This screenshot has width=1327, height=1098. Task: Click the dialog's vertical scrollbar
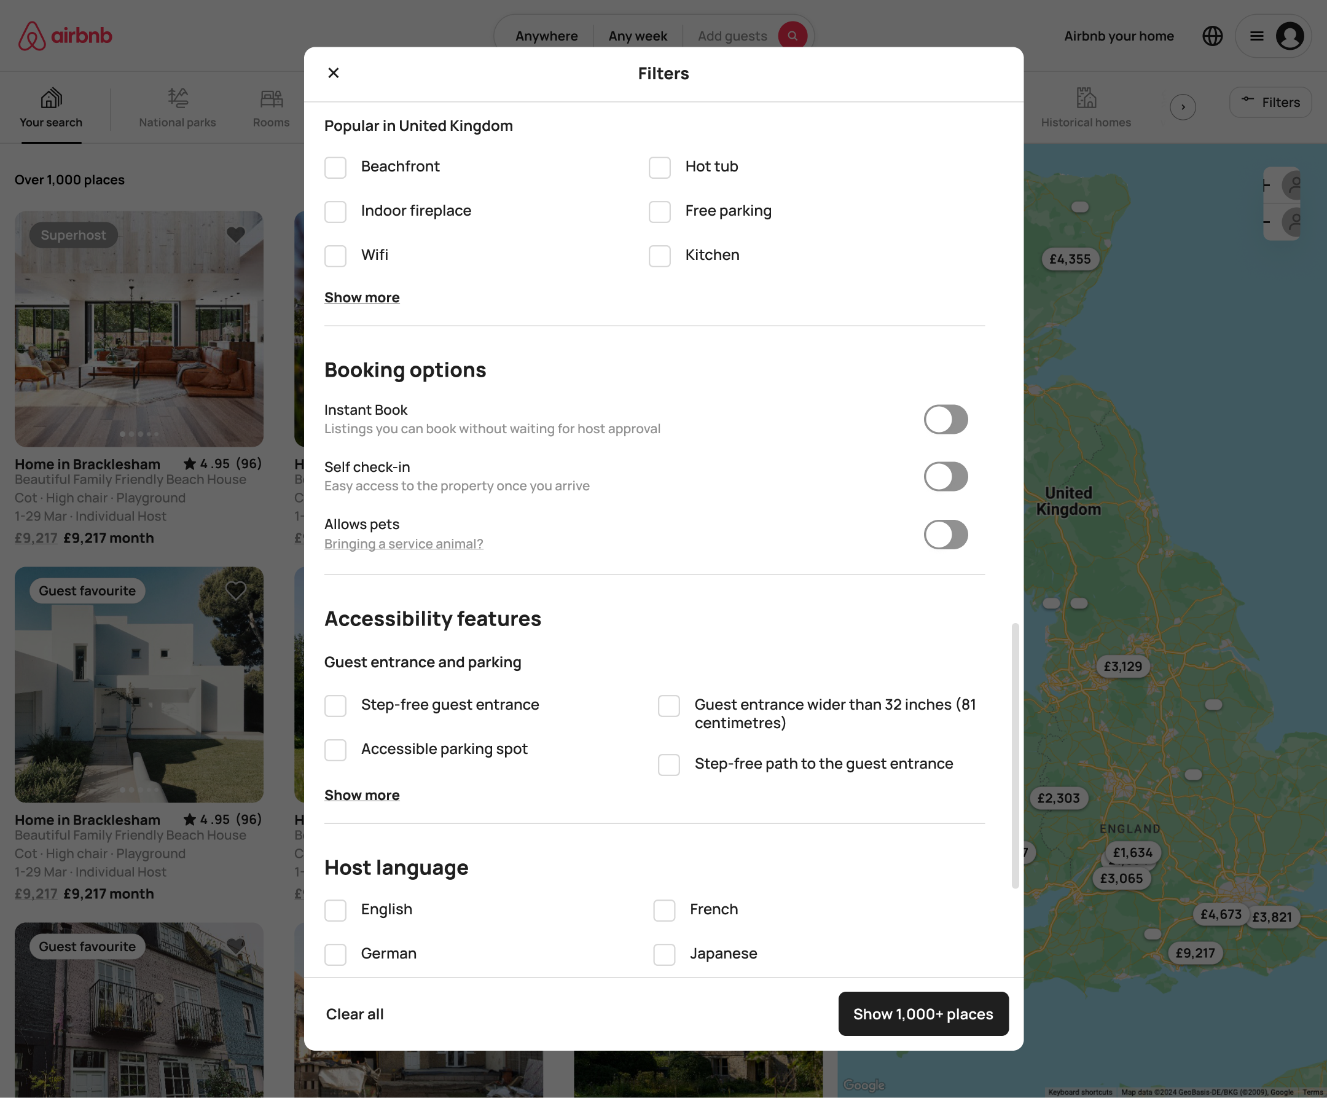tap(1015, 755)
